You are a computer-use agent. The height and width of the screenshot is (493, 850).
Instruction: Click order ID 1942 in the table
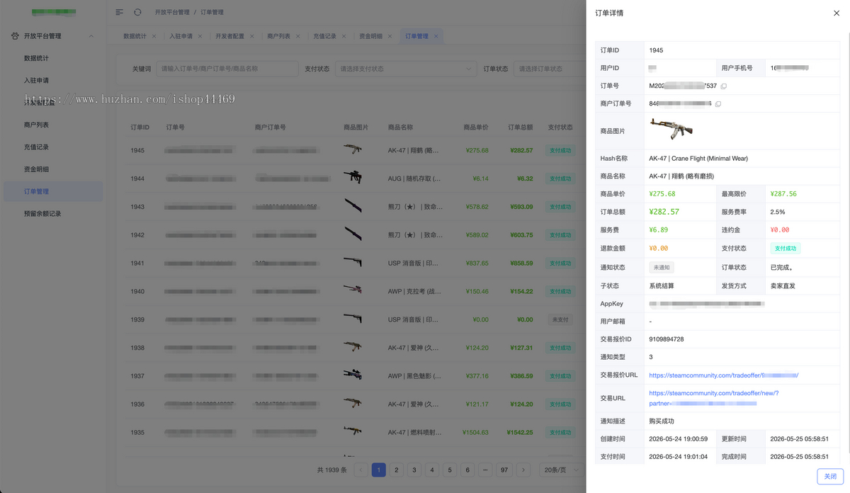pos(137,235)
